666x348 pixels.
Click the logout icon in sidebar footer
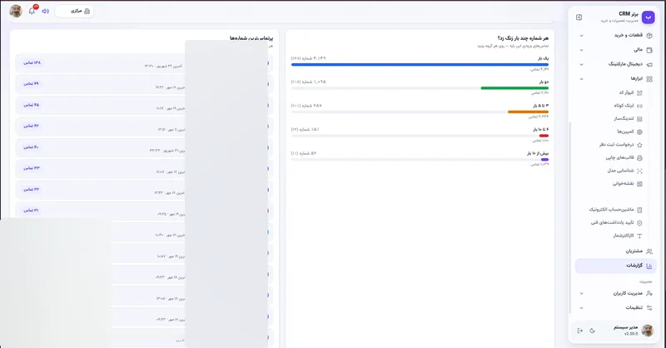point(579,331)
